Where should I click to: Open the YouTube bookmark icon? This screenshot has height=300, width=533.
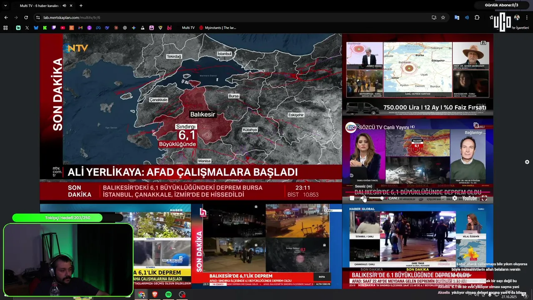[x=63, y=28]
